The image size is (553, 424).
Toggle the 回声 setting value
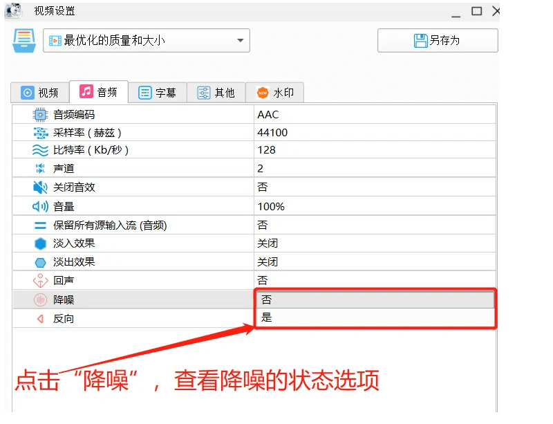(375, 281)
